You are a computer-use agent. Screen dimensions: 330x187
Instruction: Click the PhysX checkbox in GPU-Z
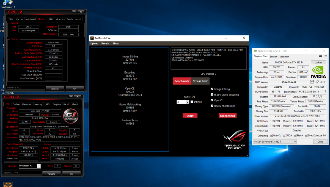point(295,135)
